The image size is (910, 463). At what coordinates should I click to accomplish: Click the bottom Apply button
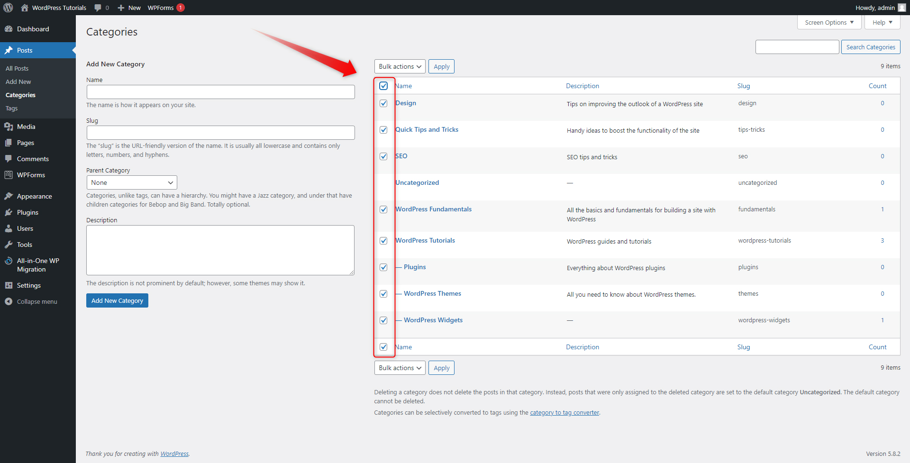[441, 368]
